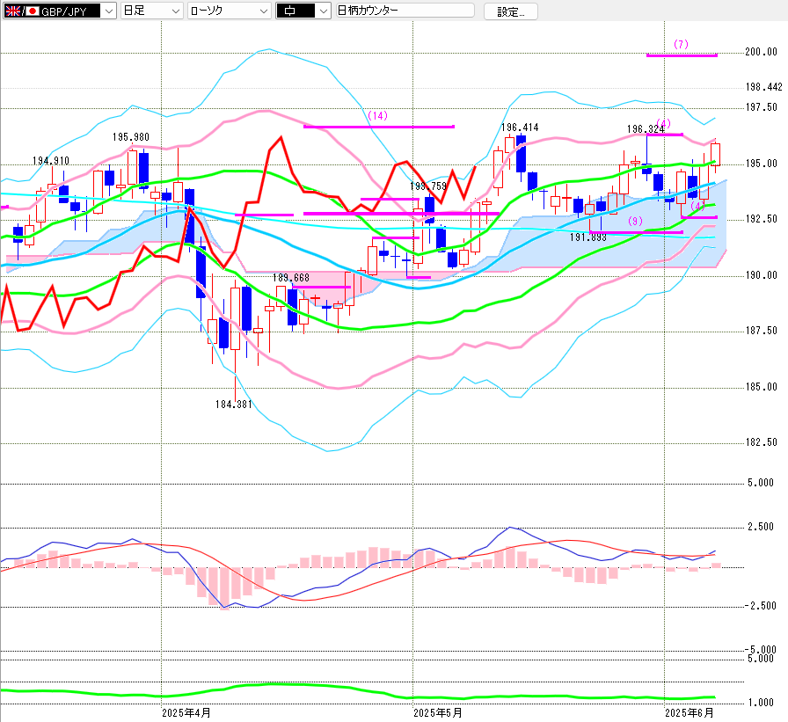This screenshot has height=722, width=788.
Task: Open the ローソク chart type dropdown
Action: tap(230, 11)
